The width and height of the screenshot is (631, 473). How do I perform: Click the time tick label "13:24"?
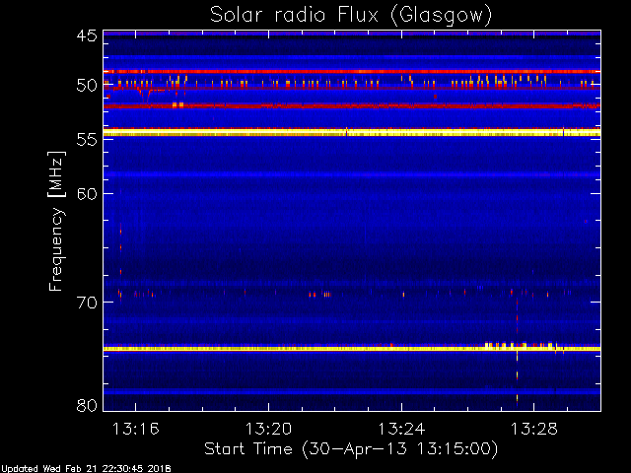coord(401,429)
